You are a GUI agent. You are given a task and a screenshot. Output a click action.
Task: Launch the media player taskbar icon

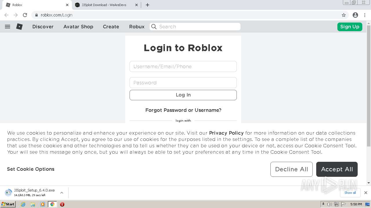click(43, 204)
